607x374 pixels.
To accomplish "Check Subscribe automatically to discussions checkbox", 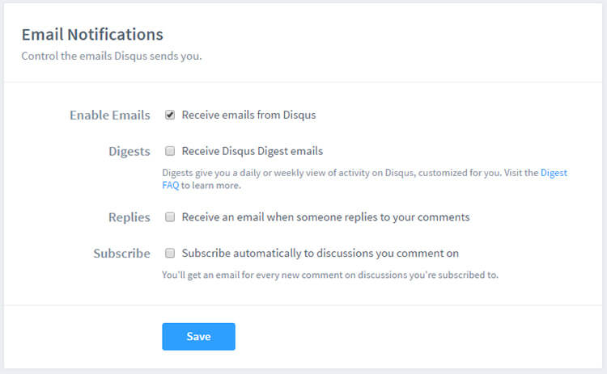I will point(170,253).
